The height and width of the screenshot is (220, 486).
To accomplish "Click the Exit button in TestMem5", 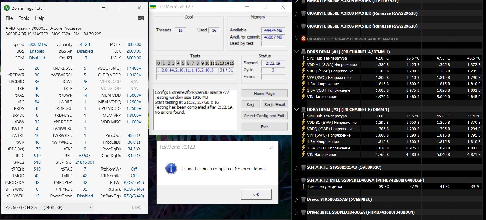I will click(264, 127).
